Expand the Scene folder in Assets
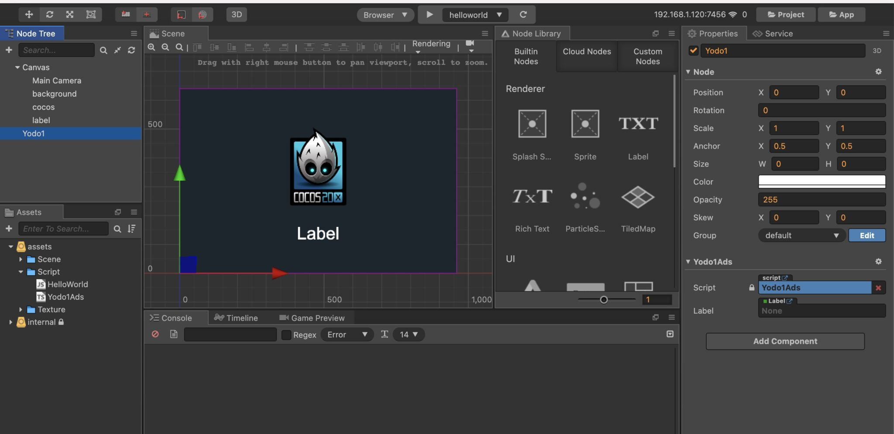This screenshot has width=894, height=434. (x=21, y=259)
